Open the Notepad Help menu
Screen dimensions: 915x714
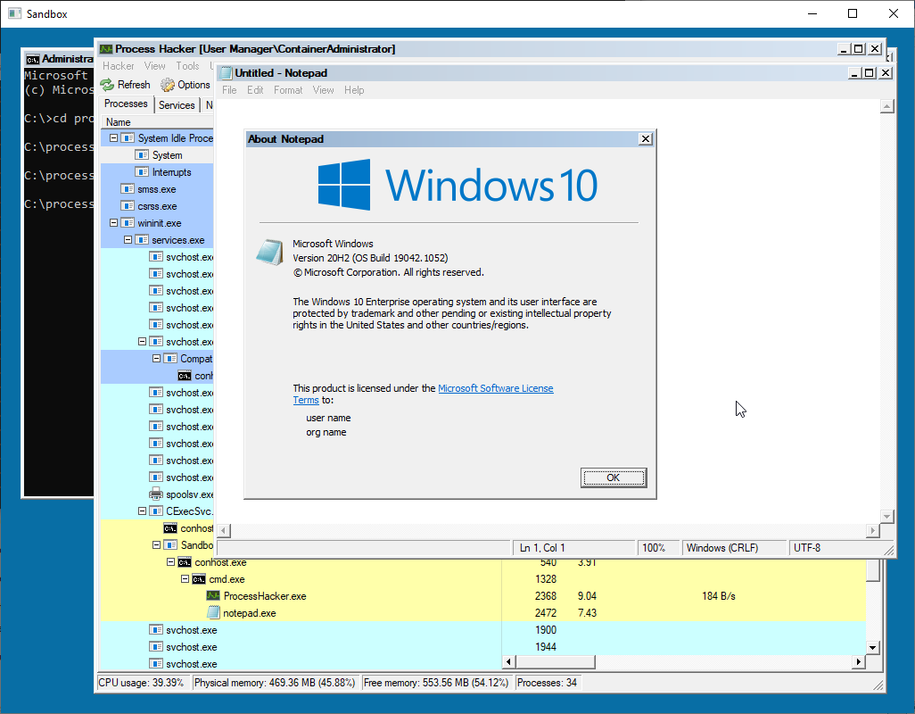[354, 90]
